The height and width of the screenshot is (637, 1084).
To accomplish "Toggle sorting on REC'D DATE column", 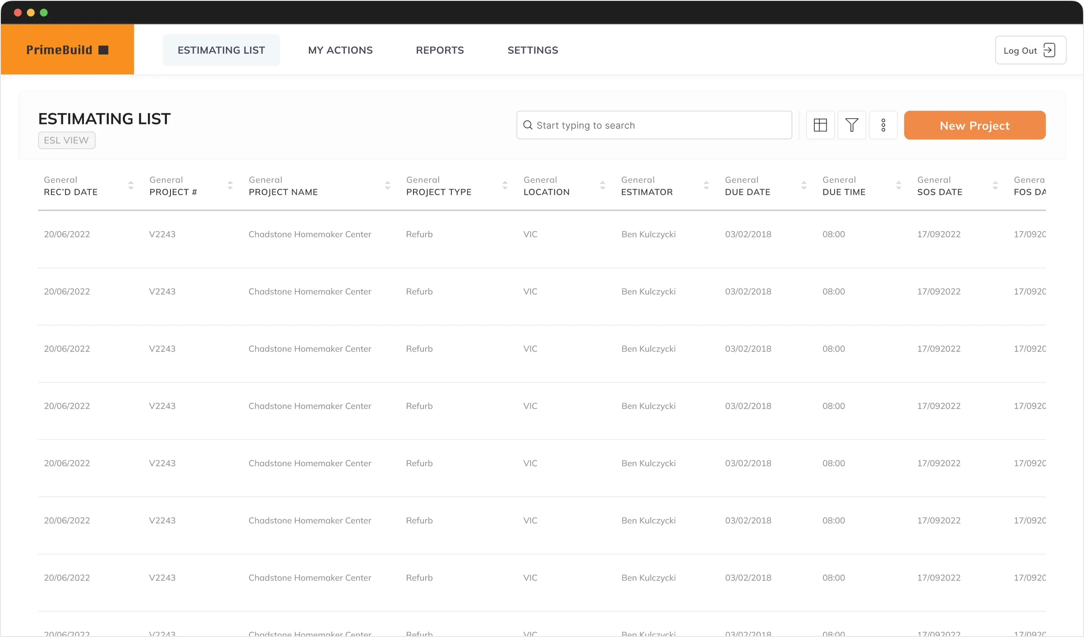I will click(131, 185).
